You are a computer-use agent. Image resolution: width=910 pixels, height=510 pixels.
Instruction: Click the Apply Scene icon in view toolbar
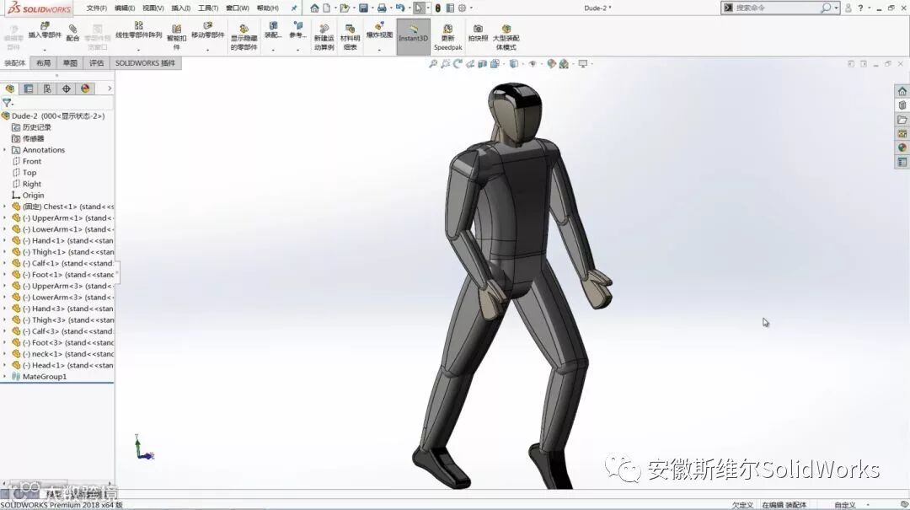coord(564,64)
